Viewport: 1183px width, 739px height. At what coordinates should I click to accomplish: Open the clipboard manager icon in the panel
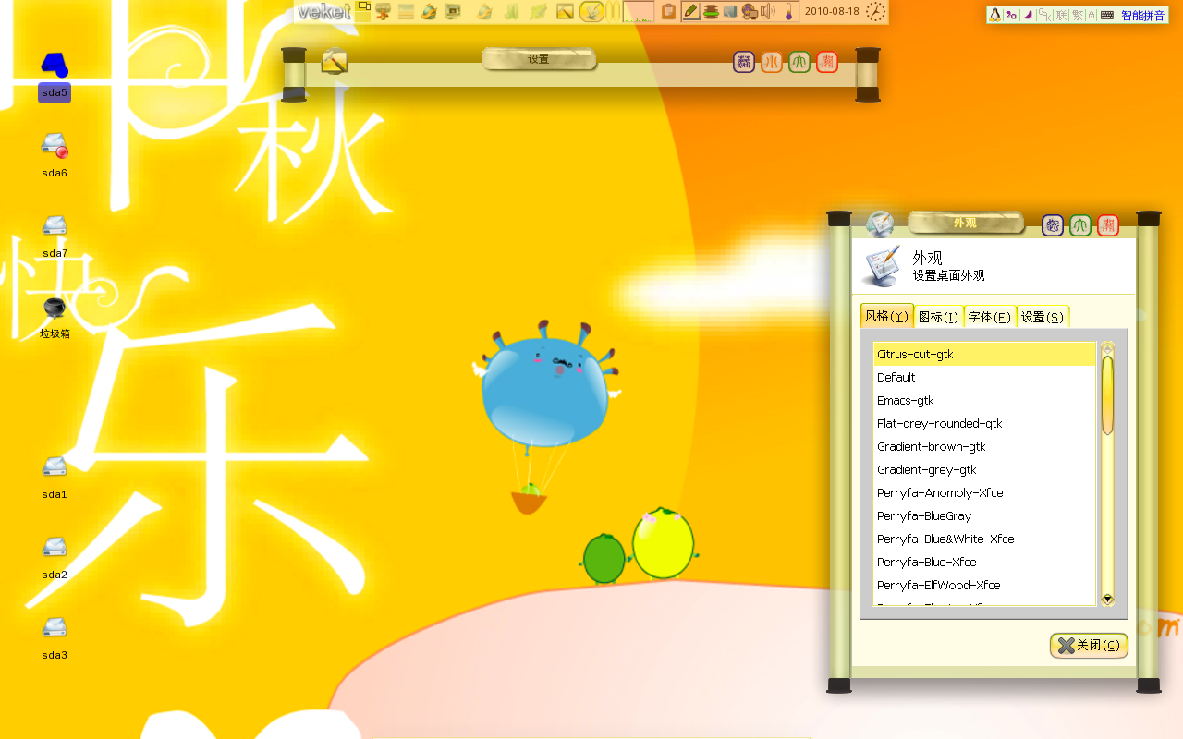(x=668, y=11)
